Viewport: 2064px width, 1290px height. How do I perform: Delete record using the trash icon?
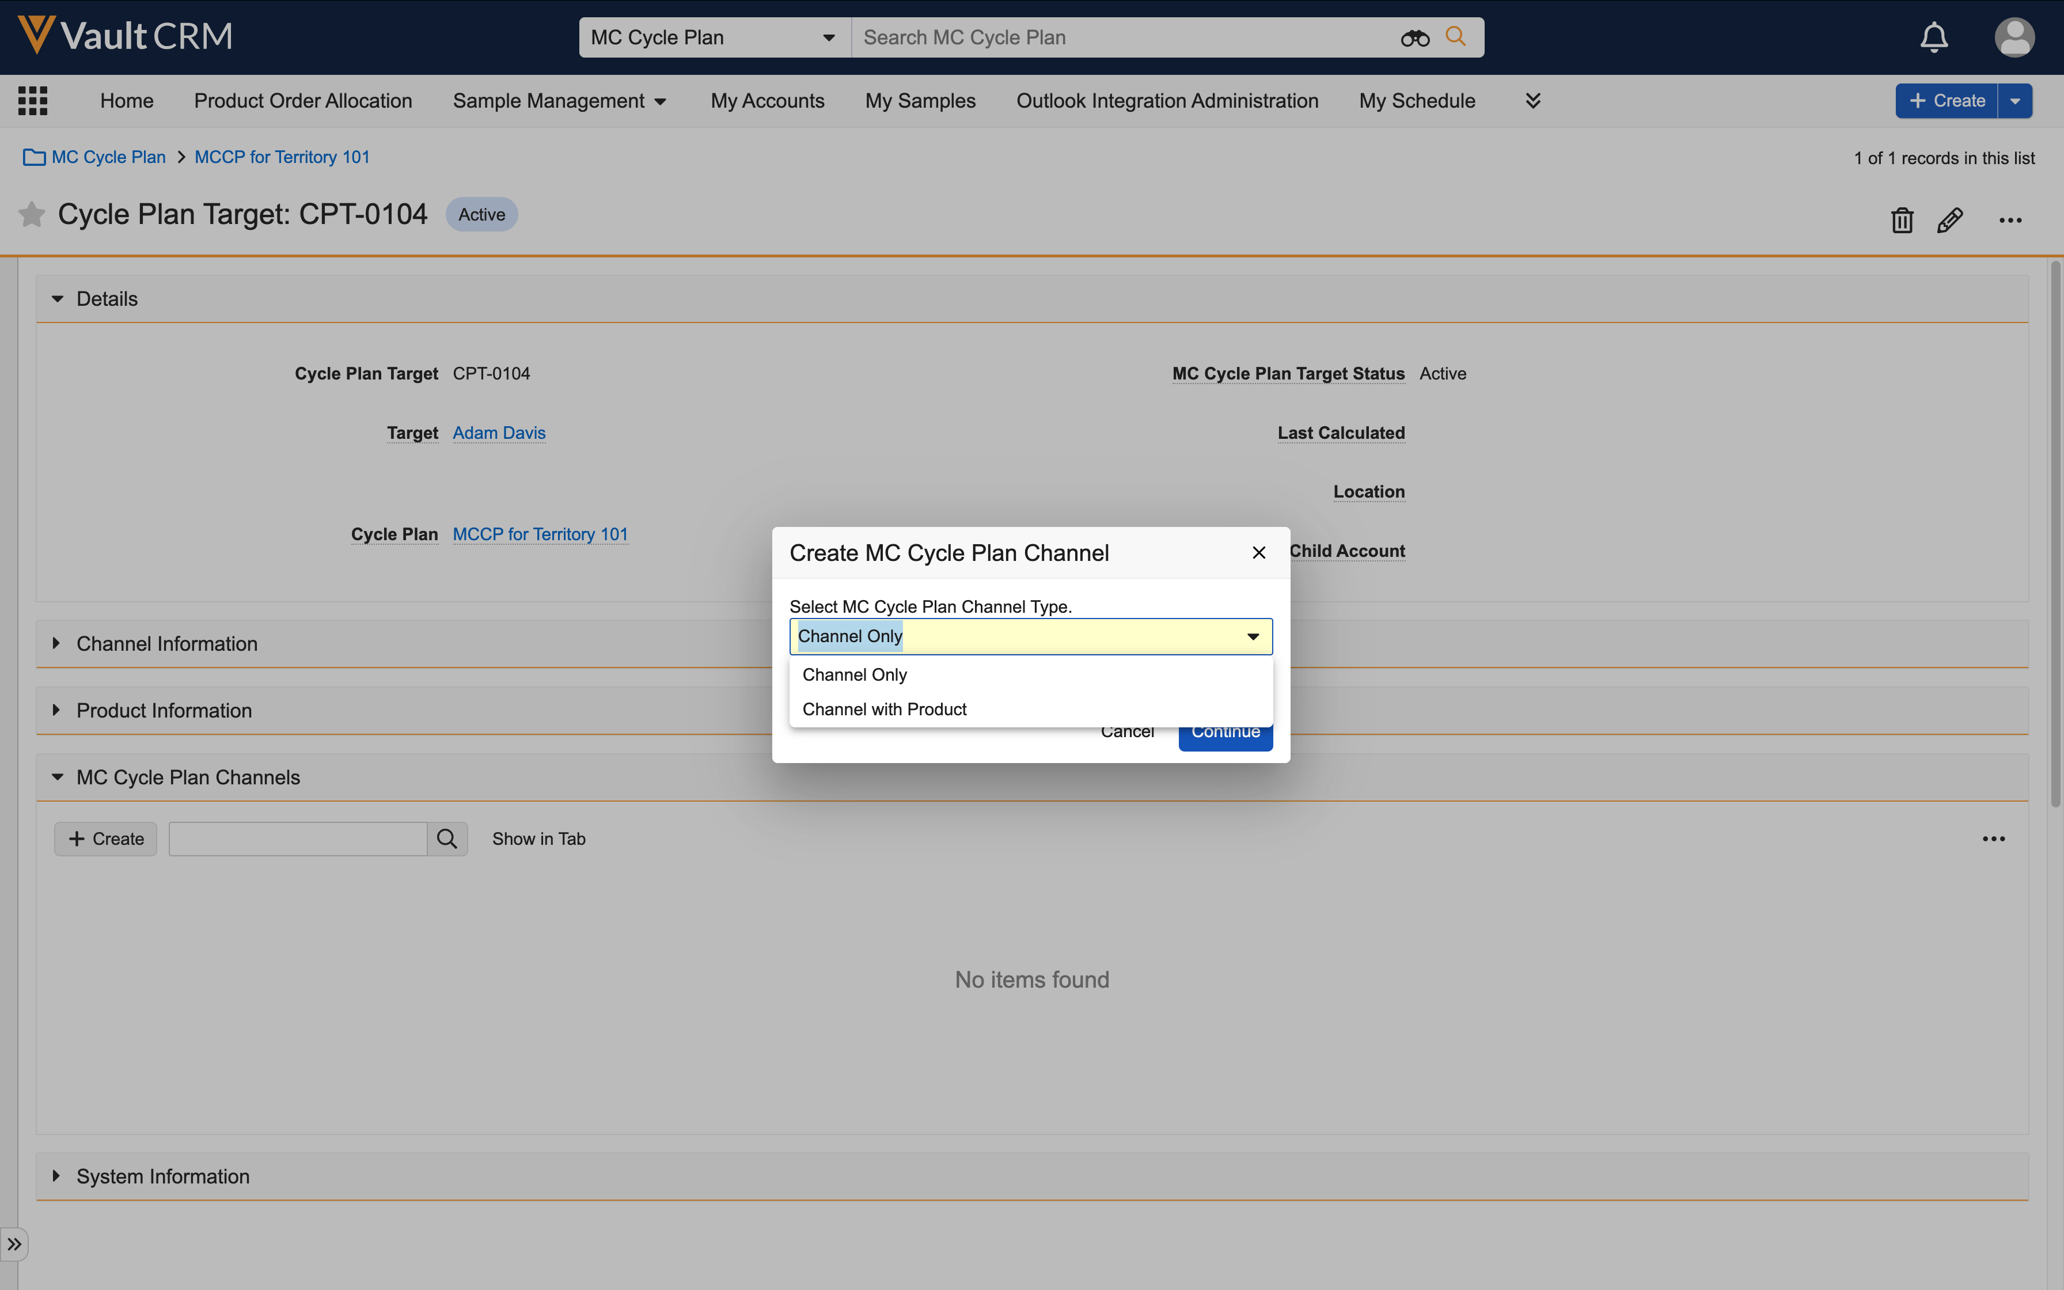pyautogui.click(x=1901, y=220)
